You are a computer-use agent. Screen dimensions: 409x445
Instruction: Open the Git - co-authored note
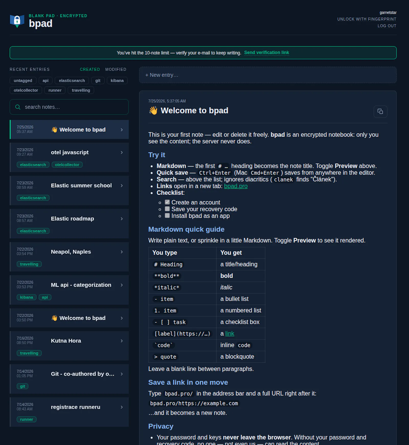click(69, 379)
